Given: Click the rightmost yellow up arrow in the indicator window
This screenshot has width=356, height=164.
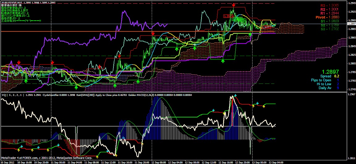Looking at the screenshot, I should [264, 106].
